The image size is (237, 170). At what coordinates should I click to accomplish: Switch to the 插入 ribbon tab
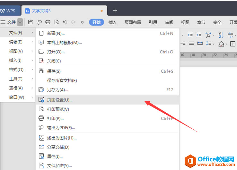click(112, 22)
